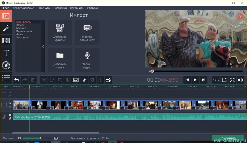Launch Мастер слайд-шоу
Viewport: 247px width, 143px height.
87,32
